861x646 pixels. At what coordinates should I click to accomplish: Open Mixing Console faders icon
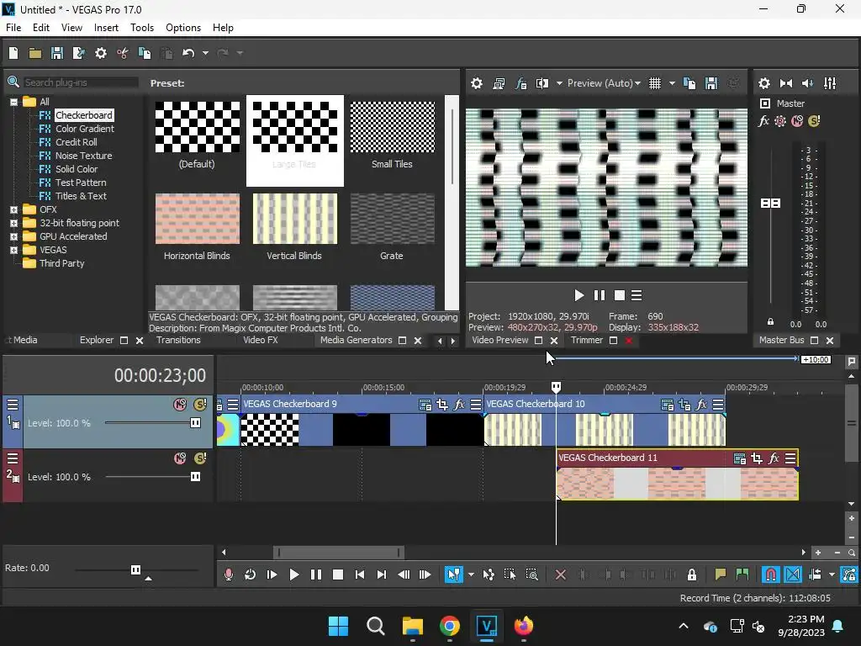point(830,83)
